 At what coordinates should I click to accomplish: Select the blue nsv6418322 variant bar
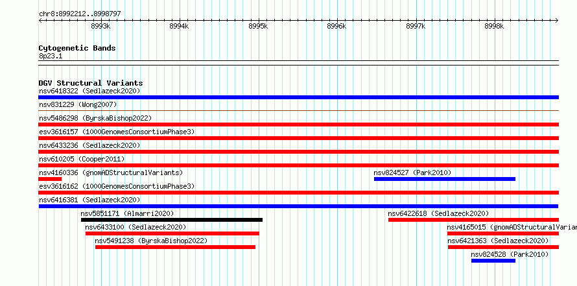298,97
